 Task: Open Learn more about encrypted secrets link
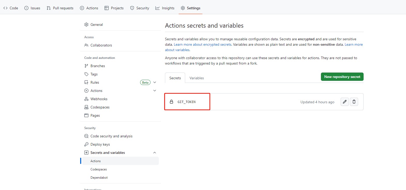(x=202, y=44)
